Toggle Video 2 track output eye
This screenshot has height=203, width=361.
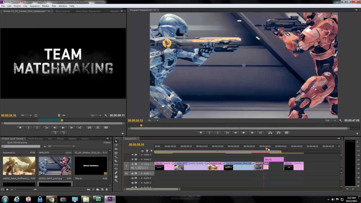click(x=133, y=159)
